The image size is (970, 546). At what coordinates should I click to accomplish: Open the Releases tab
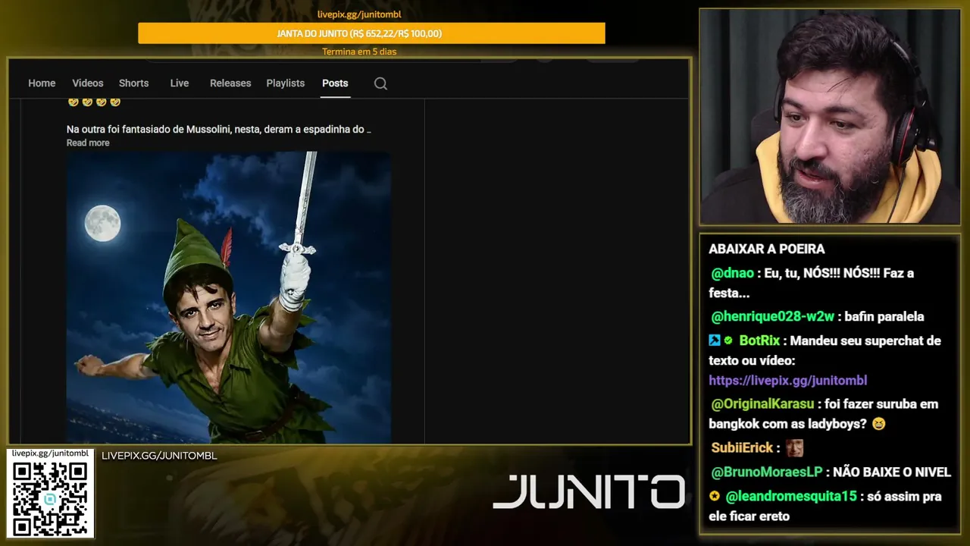coord(230,83)
